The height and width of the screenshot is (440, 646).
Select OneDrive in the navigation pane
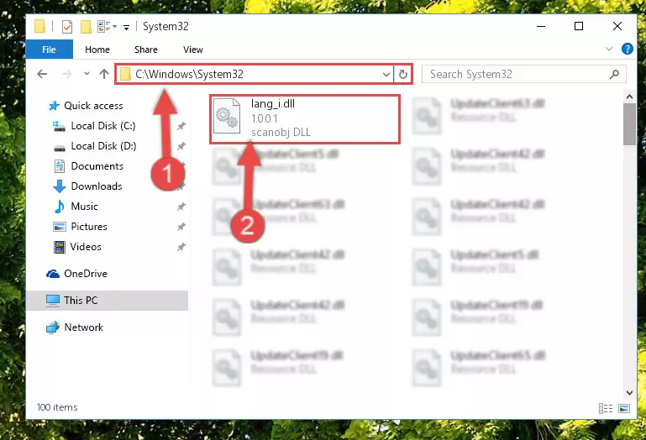[86, 274]
